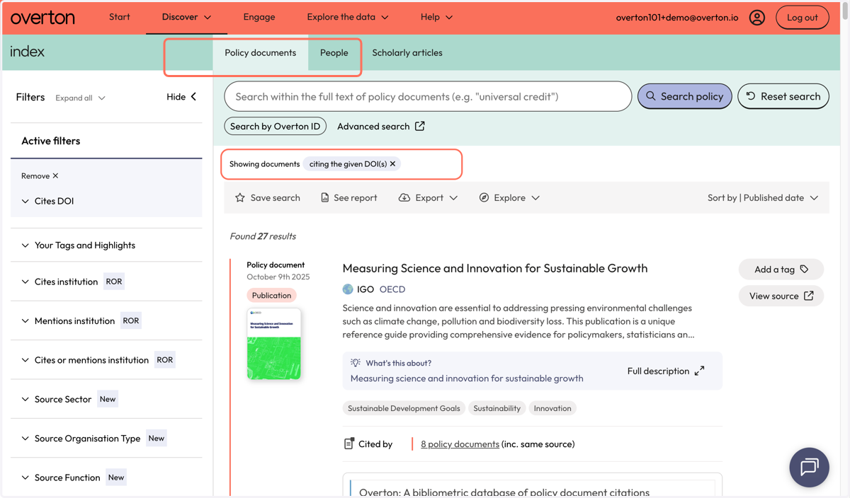Open the Export dropdown
850x498 pixels.
428,198
